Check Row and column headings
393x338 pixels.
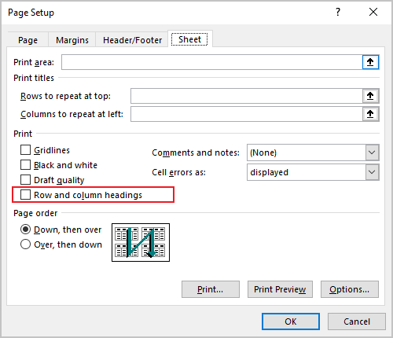pos(25,195)
